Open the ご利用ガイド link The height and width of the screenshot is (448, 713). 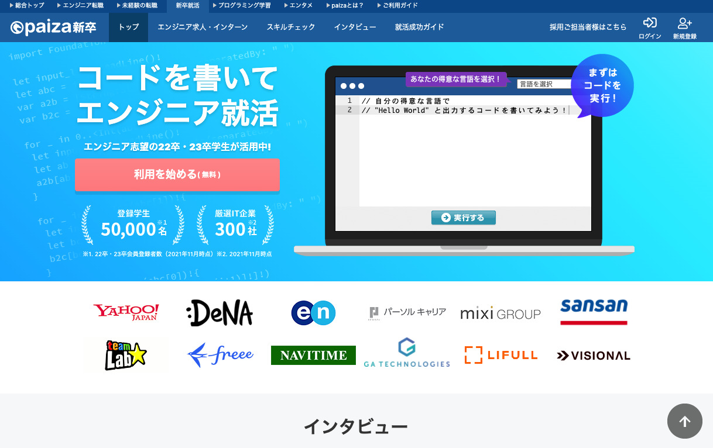tap(397, 5)
